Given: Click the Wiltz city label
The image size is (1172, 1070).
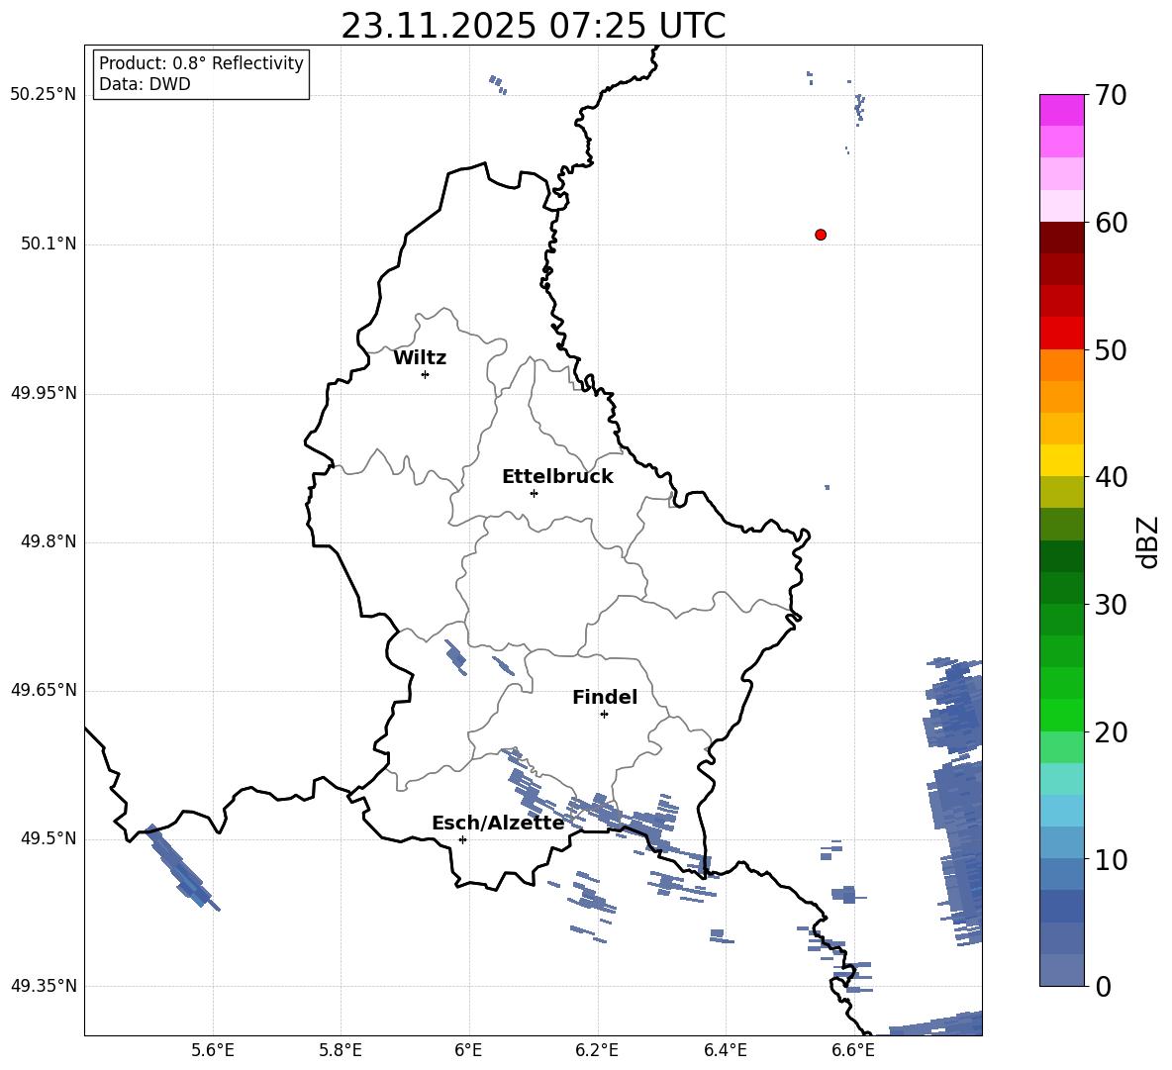Looking at the screenshot, I should click(x=420, y=358).
